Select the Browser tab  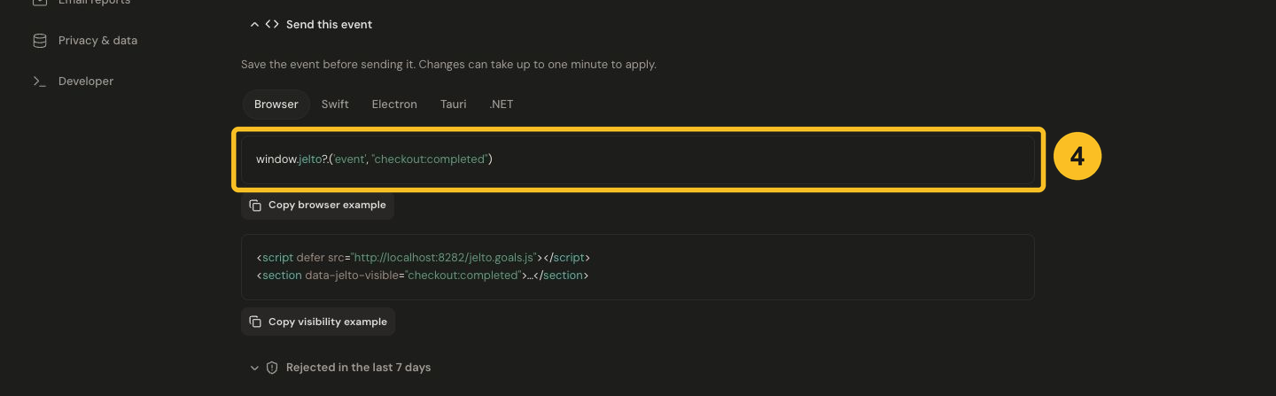(x=276, y=105)
